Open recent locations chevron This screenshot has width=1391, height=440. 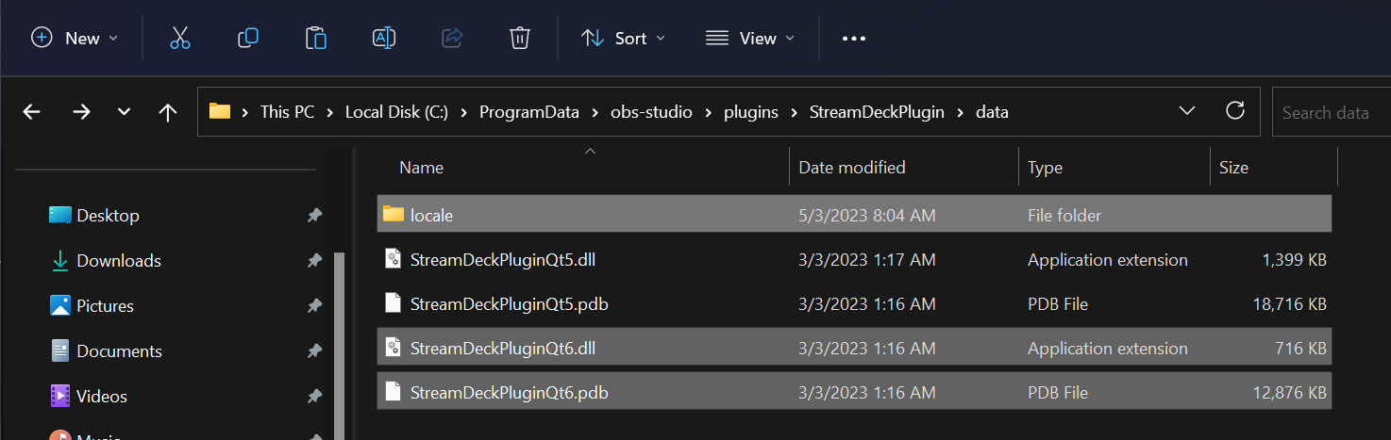(124, 112)
